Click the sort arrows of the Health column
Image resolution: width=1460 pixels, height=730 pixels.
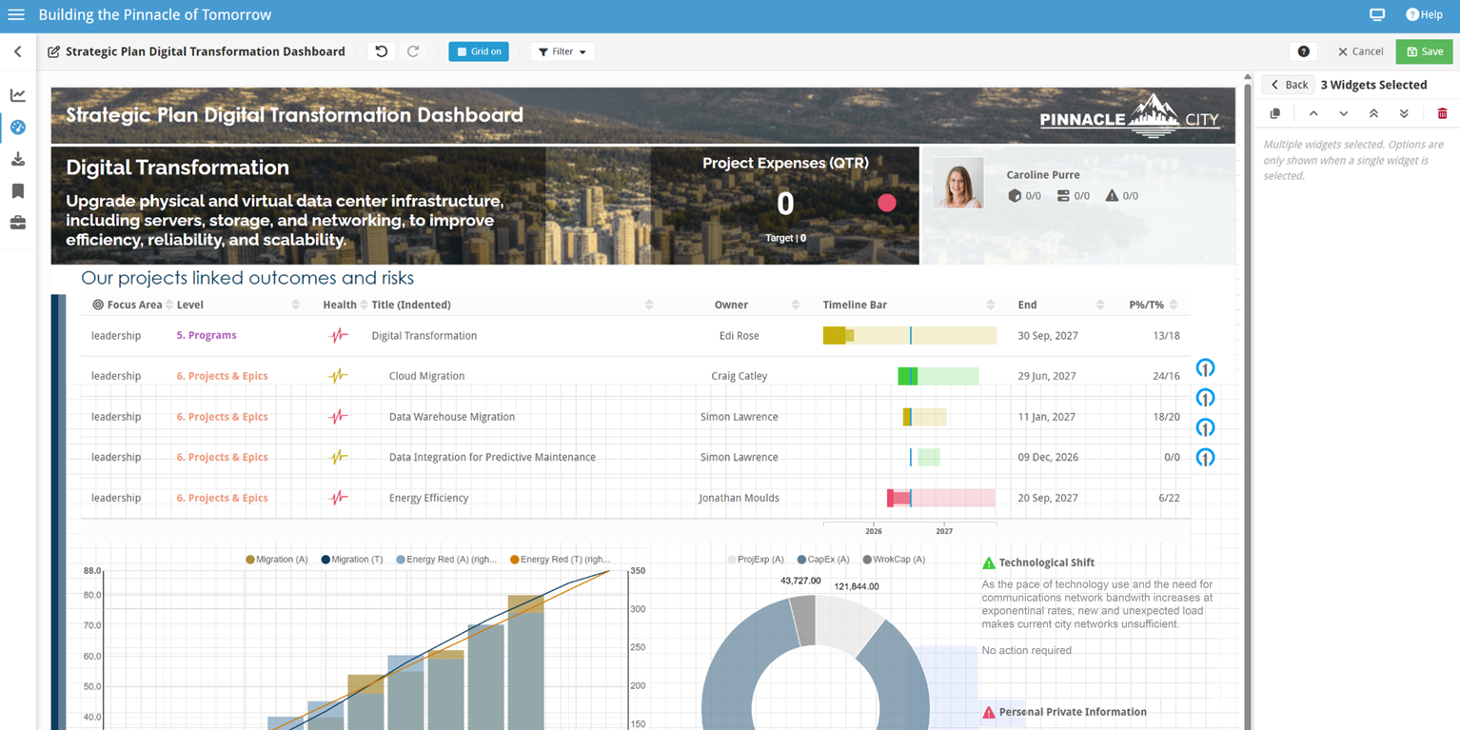point(365,306)
